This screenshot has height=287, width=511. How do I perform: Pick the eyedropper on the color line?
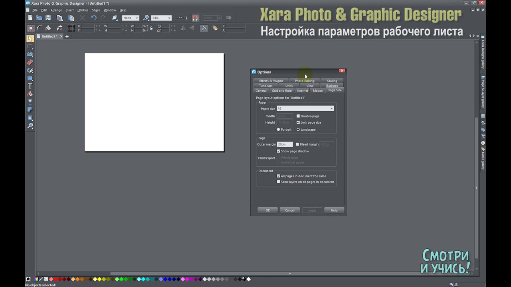coord(41,279)
